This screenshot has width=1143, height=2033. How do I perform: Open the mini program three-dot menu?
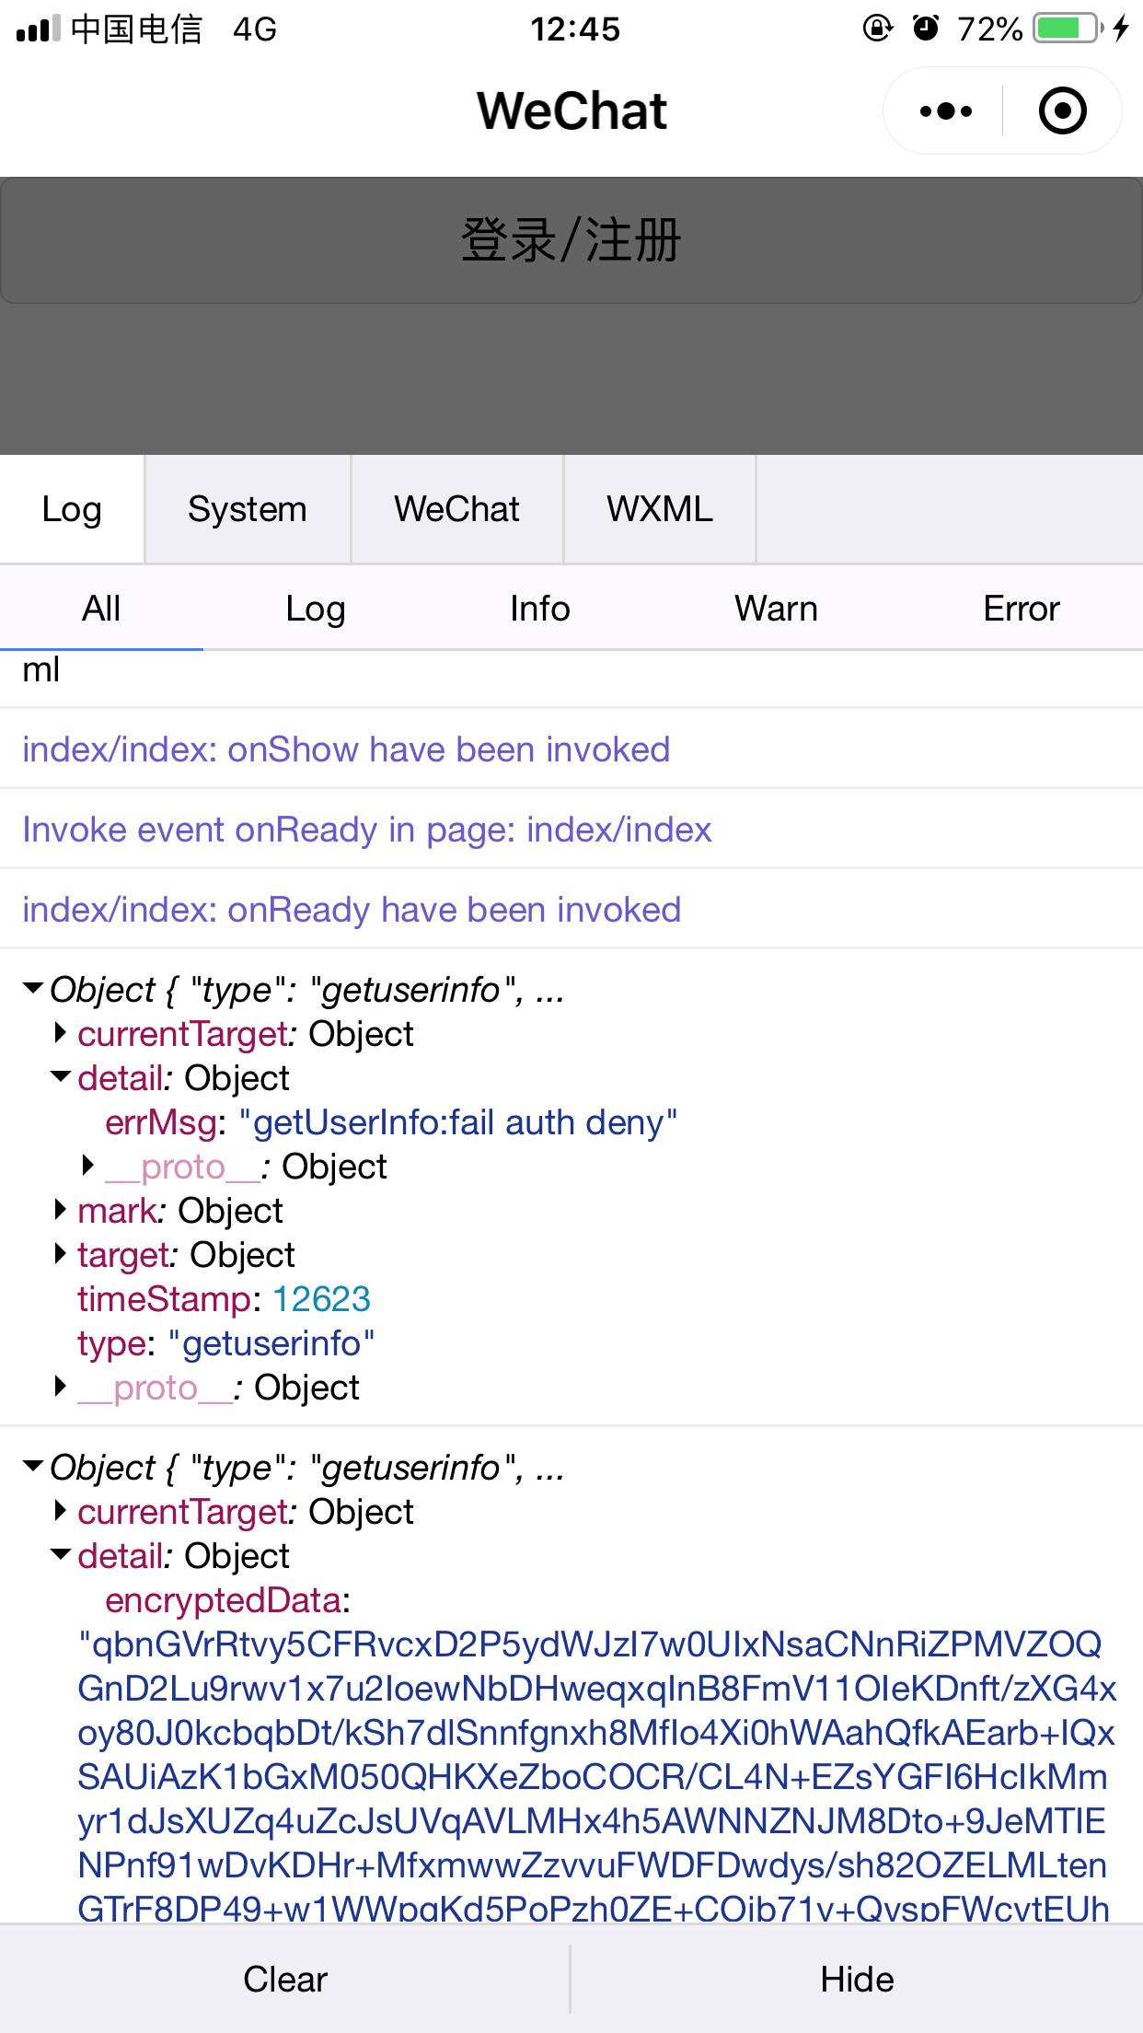945,111
